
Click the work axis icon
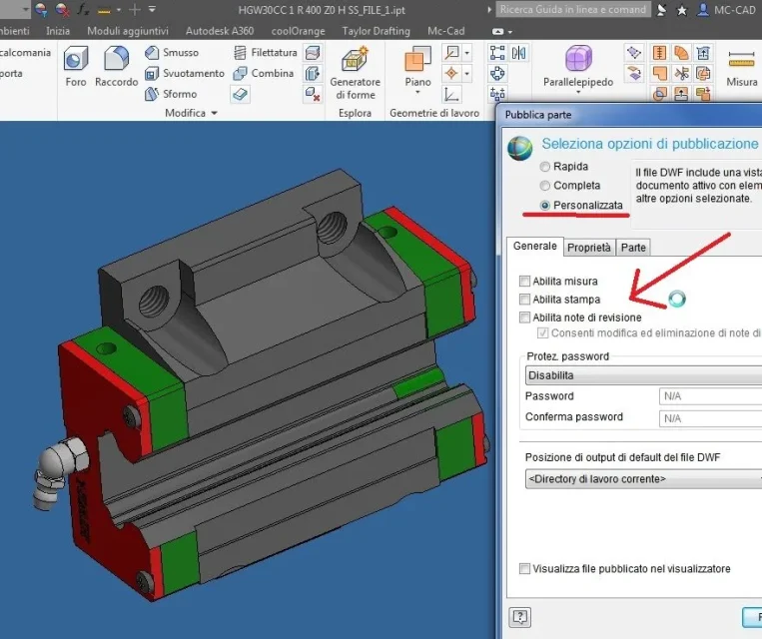(x=452, y=53)
